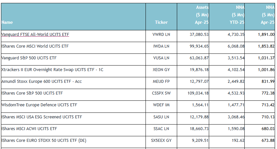This screenshot has width=277, height=149.
Task: Click the Amundi Stoxx Europe 600 UCITS ETF name
Action: click(41, 82)
